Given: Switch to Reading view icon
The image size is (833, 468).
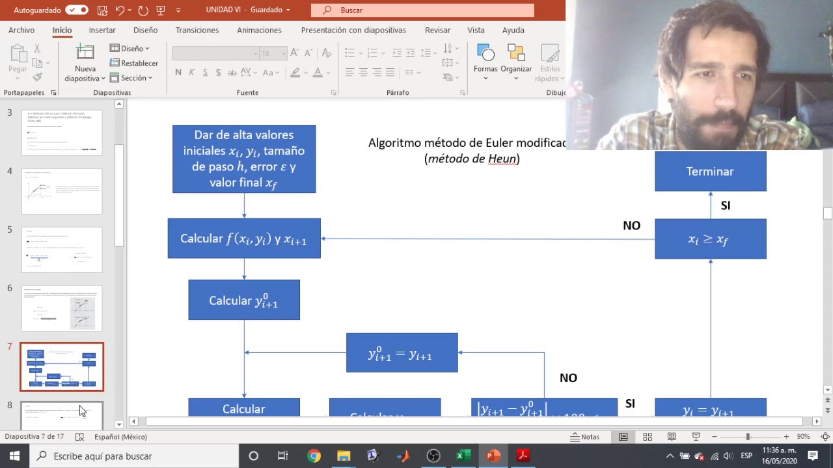Looking at the screenshot, I should click(672, 437).
